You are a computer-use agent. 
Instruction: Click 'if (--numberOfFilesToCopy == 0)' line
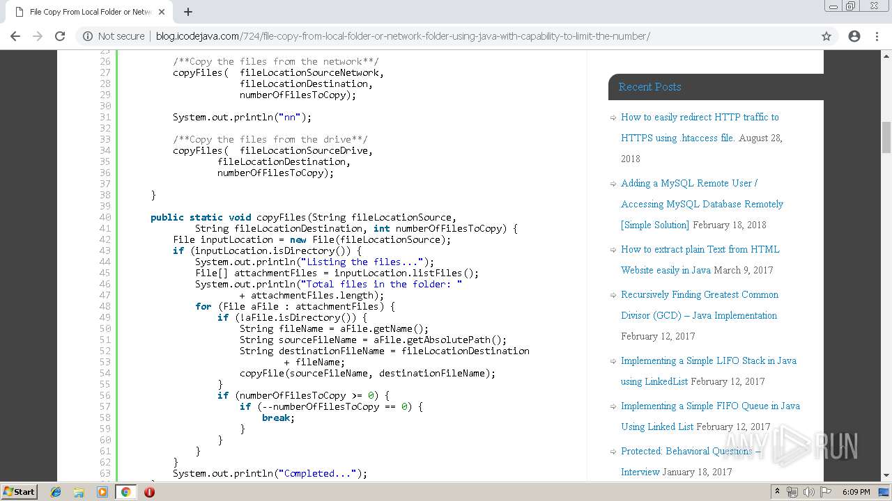pos(332,406)
